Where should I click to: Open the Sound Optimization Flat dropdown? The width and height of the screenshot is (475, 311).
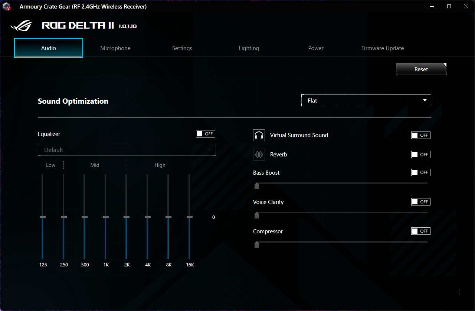[366, 101]
